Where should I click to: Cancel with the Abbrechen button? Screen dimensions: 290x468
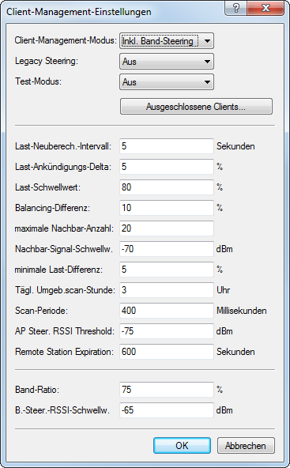click(246, 446)
